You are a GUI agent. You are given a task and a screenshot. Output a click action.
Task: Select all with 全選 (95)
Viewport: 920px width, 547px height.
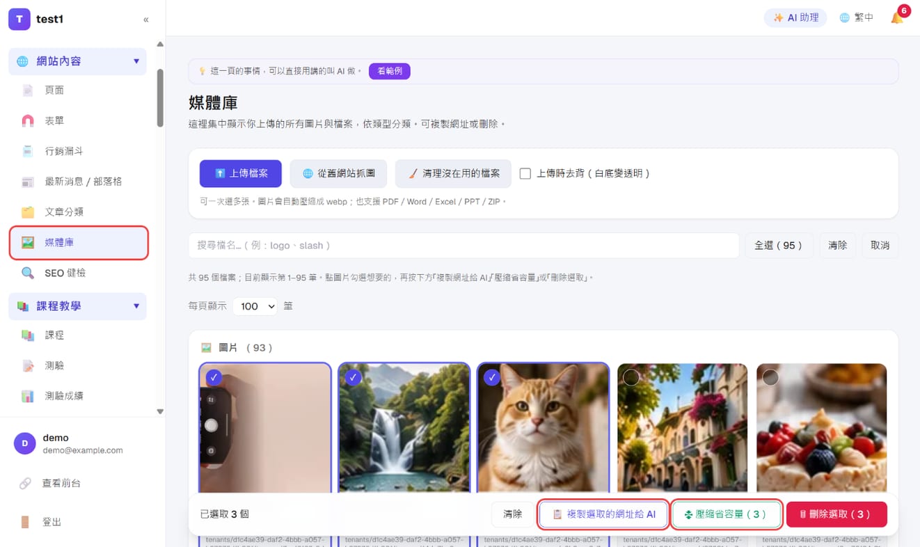[779, 246]
